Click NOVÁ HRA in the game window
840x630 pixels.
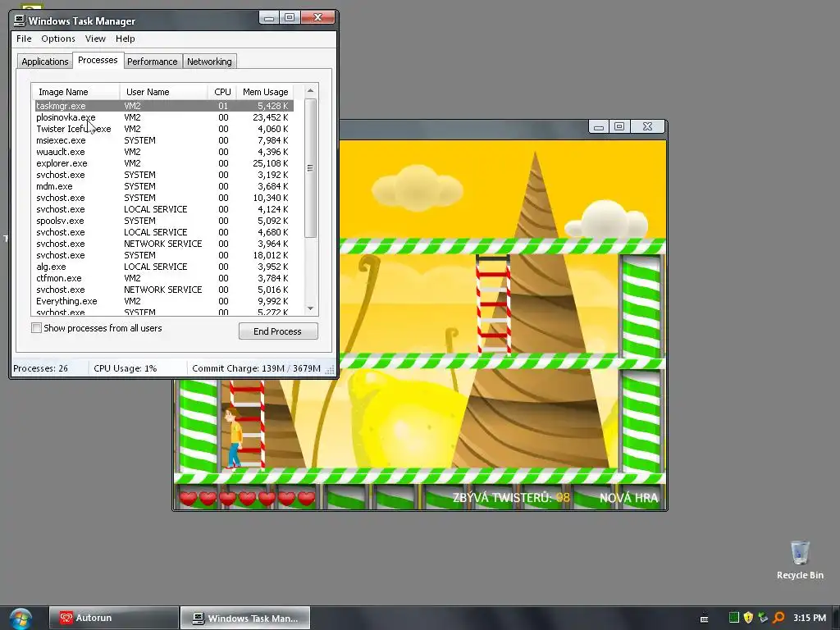pyautogui.click(x=628, y=498)
